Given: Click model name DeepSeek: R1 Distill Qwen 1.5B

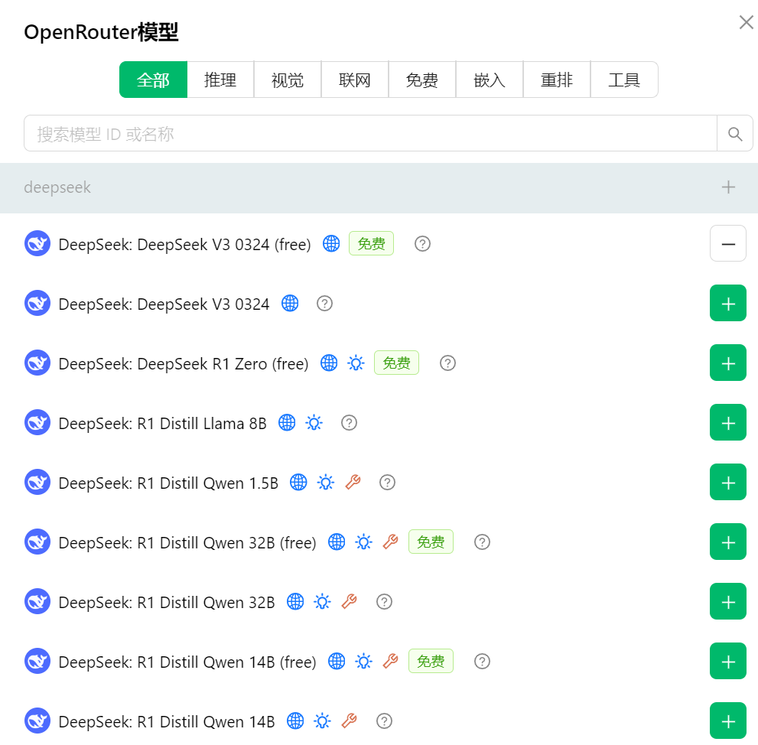Looking at the screenshot, I should [x=168, y=483].
